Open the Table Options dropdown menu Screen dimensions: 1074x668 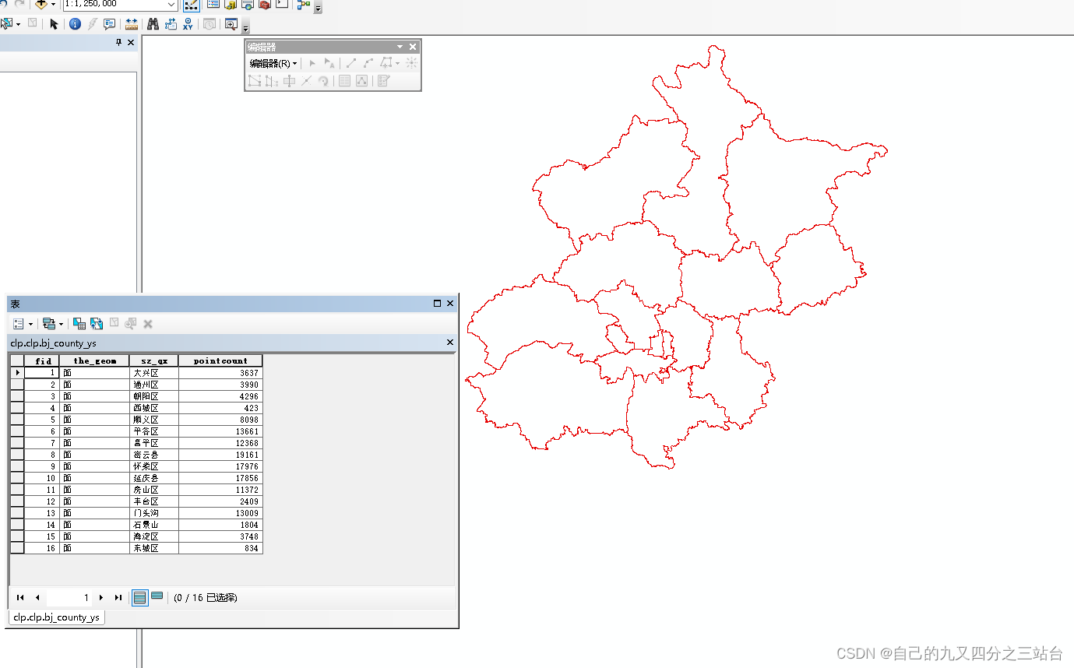22,323
